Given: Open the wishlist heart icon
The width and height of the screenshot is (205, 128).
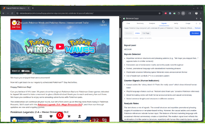Looking at the screenshot, I should point(51,116).
